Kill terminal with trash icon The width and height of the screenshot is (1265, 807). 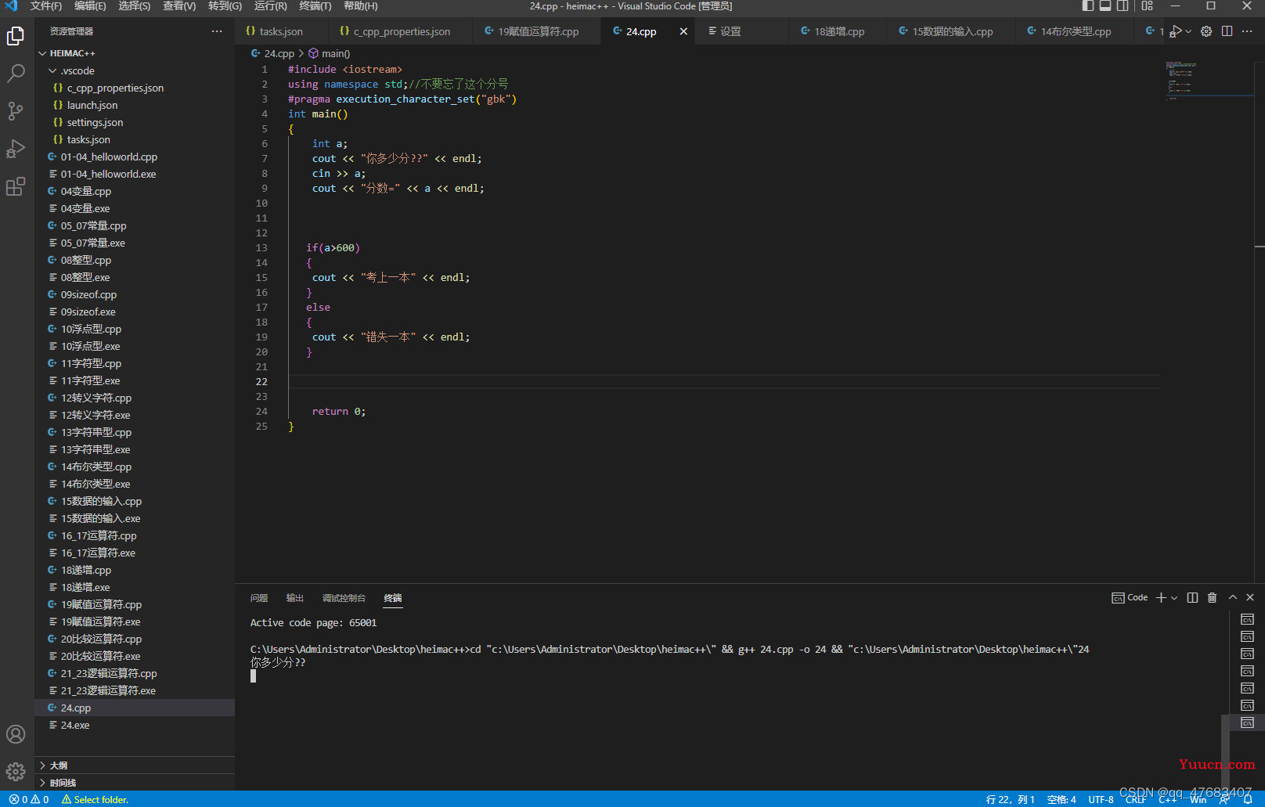point(1212,597)
